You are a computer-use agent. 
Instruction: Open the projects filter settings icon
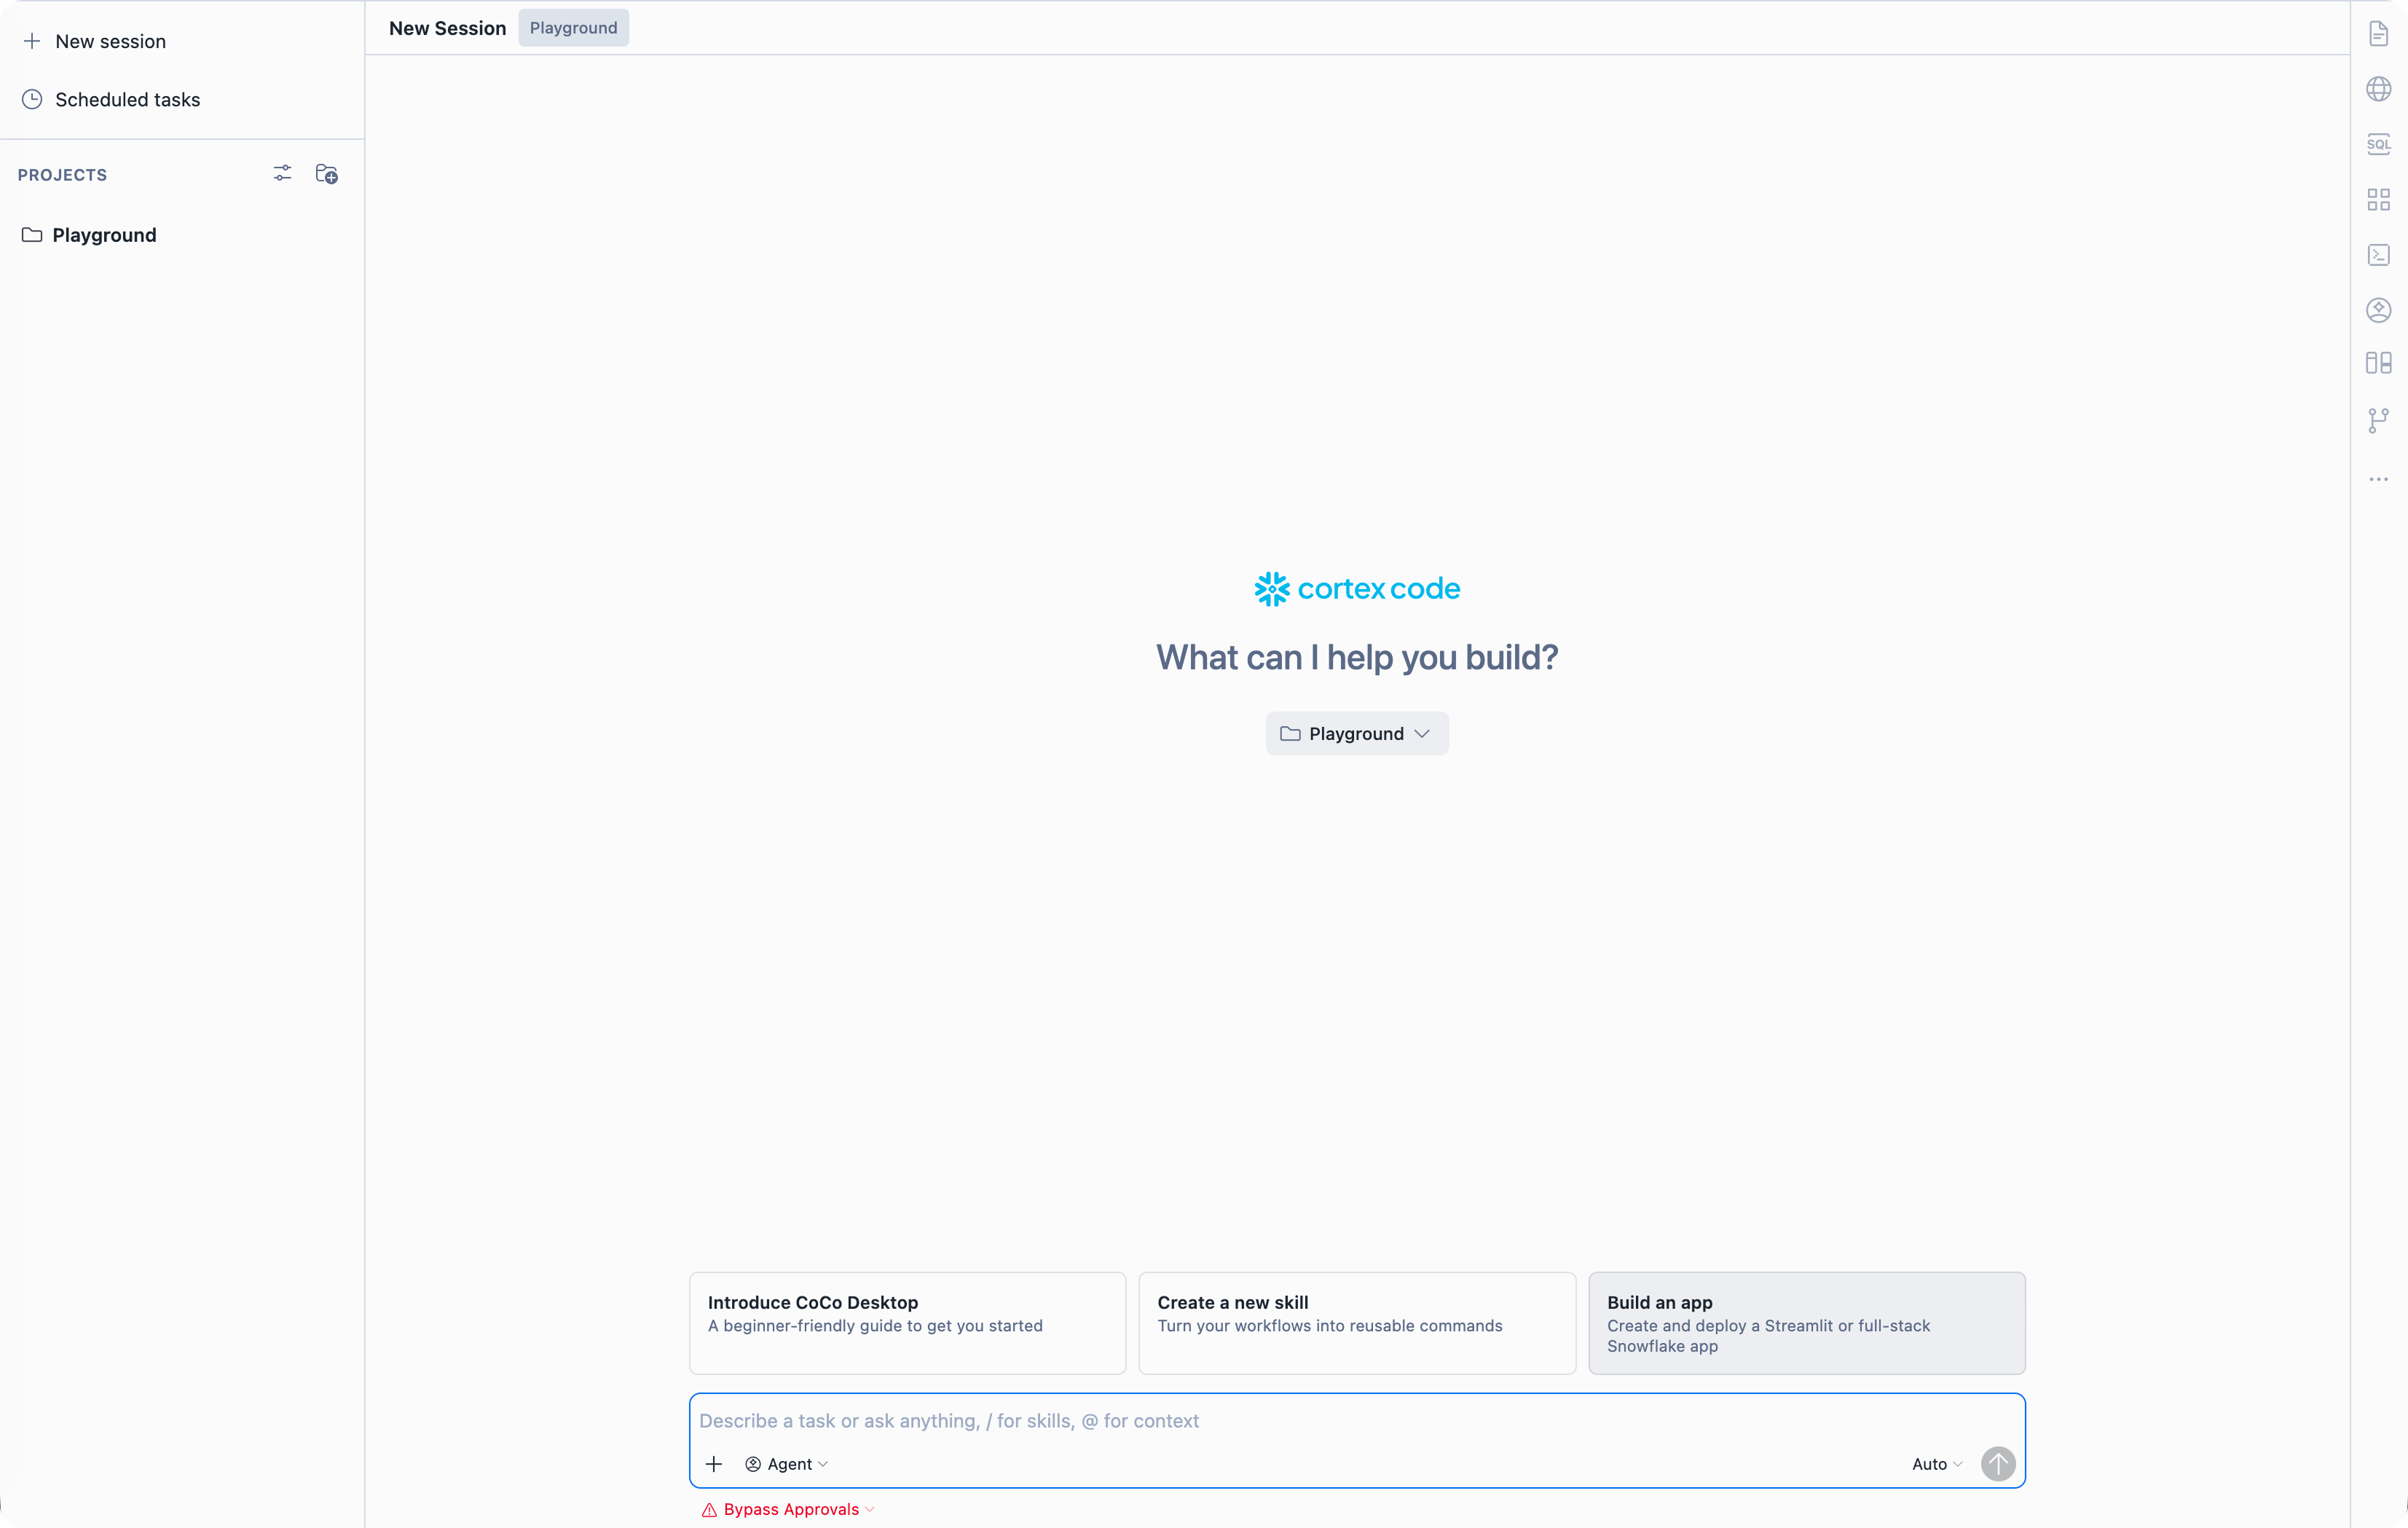[283, 174]
